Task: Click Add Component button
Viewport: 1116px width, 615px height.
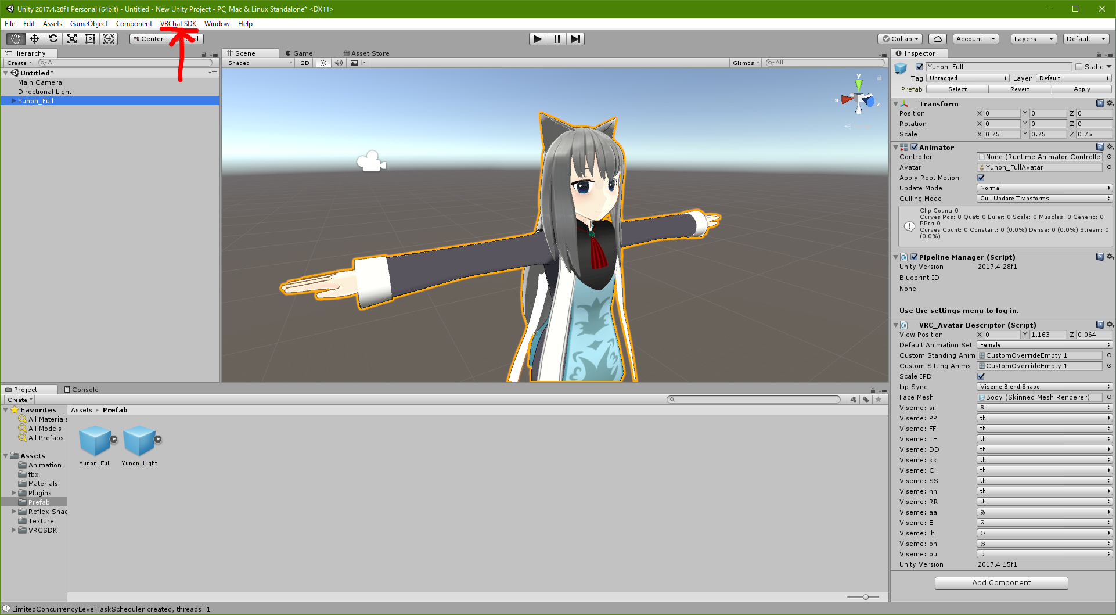Action: [x=1002, y=583]
